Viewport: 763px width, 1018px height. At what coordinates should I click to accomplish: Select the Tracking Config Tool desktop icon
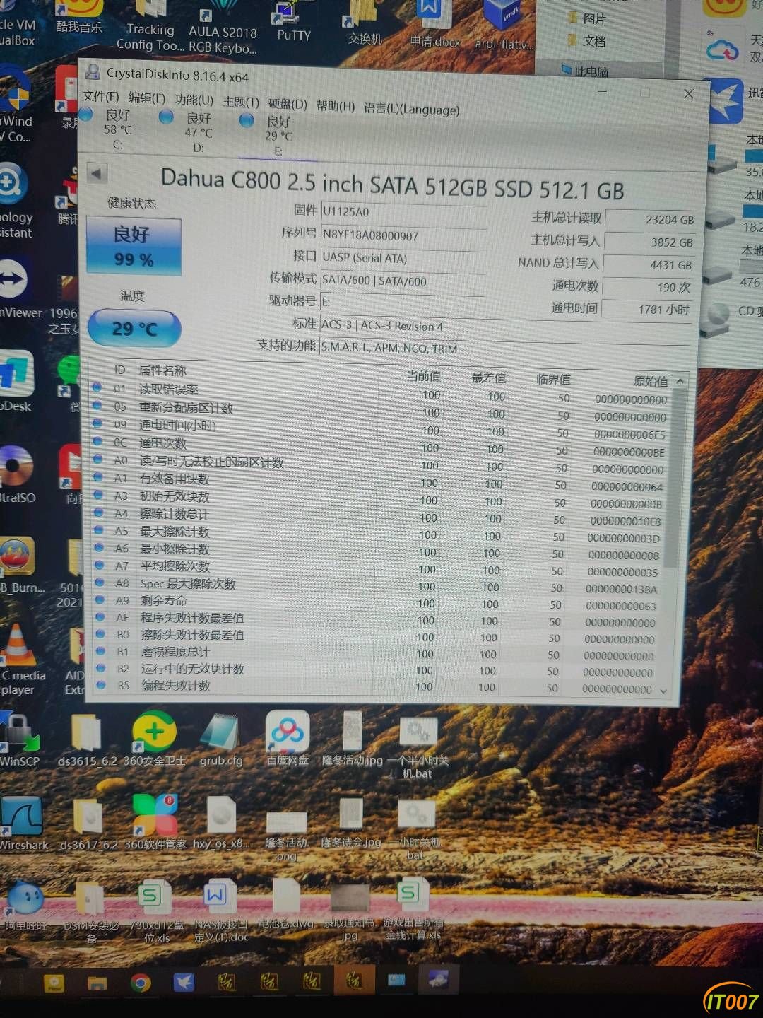150,27
